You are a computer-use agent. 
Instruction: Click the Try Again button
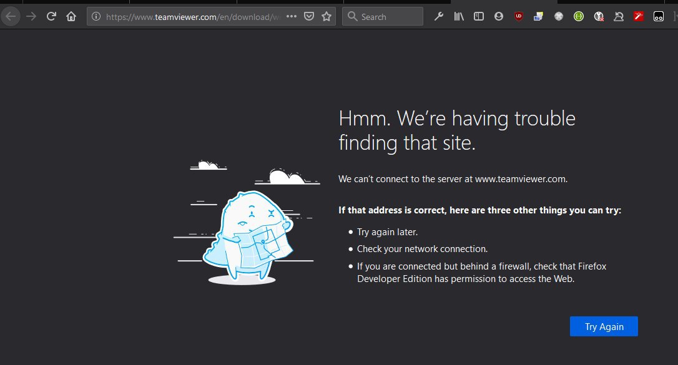[604, 326]
